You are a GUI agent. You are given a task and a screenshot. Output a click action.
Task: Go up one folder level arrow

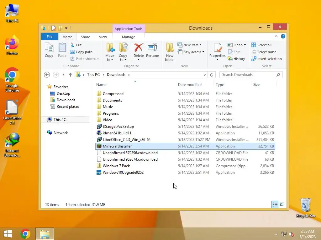coord(71,75)
